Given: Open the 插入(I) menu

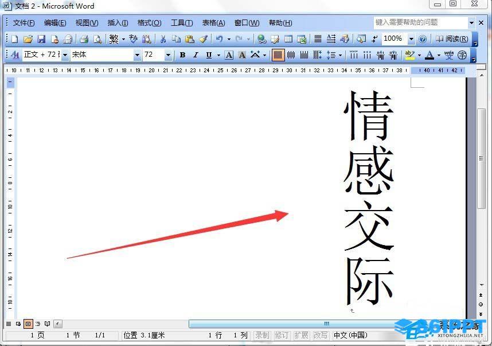Looking at the screenshot, I should pos(118,23).
